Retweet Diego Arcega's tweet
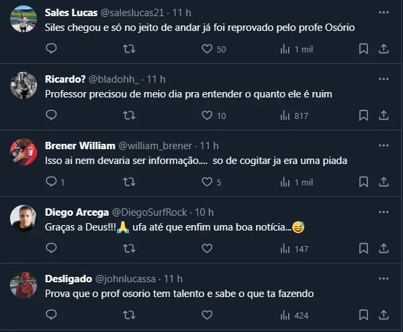403x332 pixels. pos(130,249)
